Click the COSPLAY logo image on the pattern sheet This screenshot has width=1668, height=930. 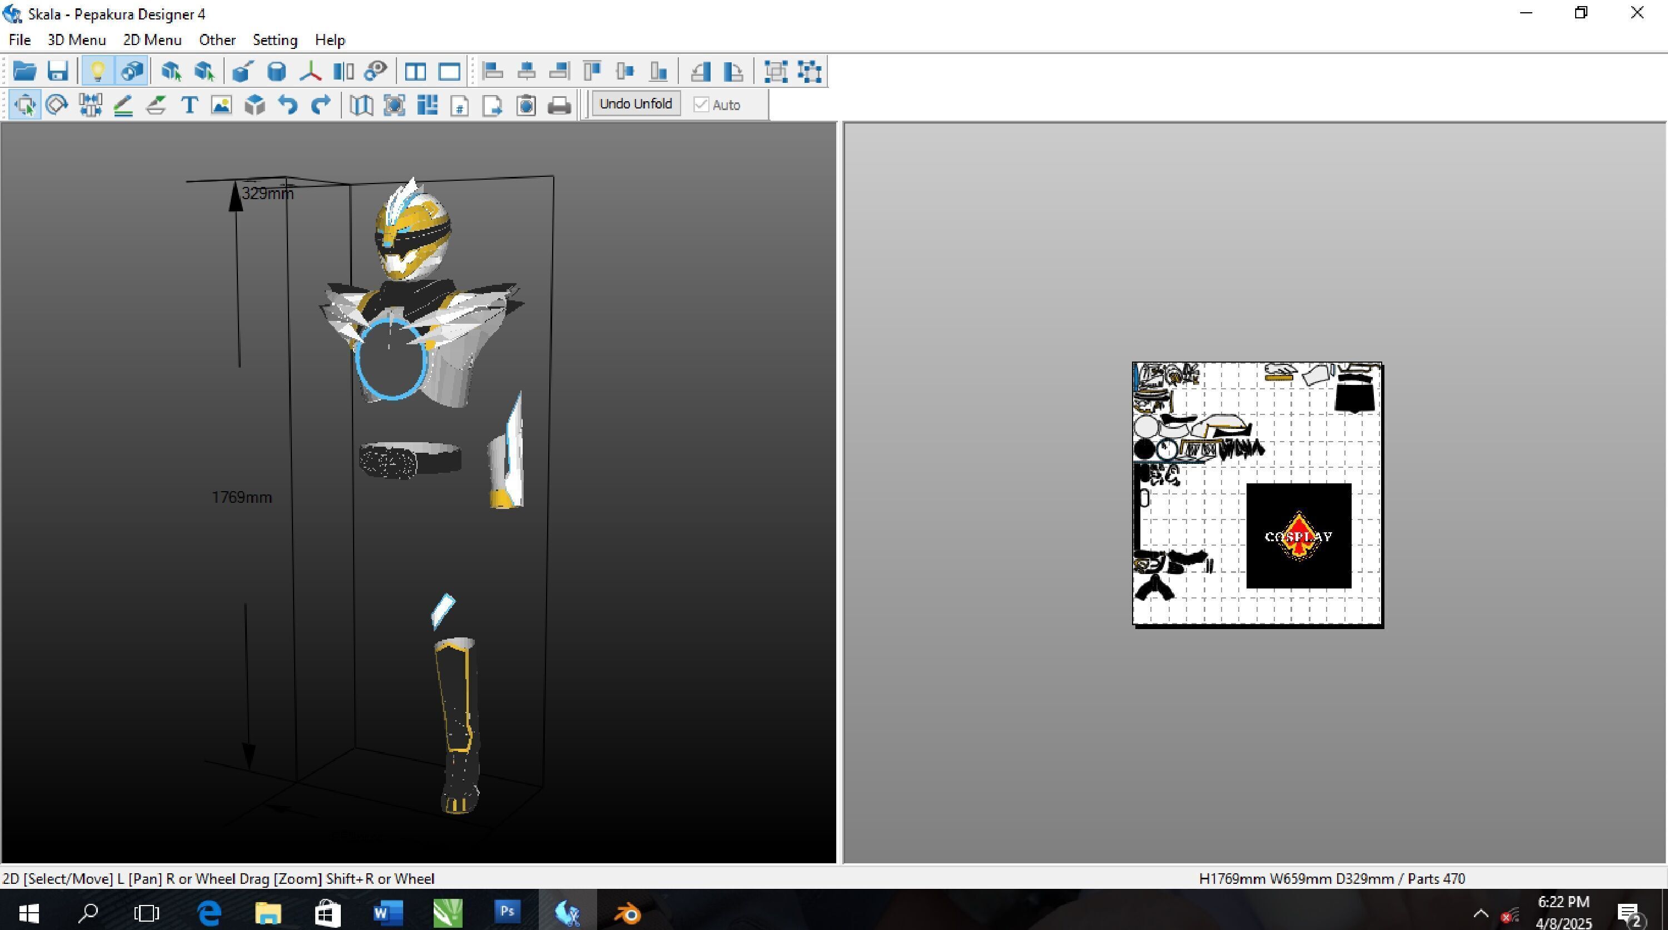tap(1298, 536)
